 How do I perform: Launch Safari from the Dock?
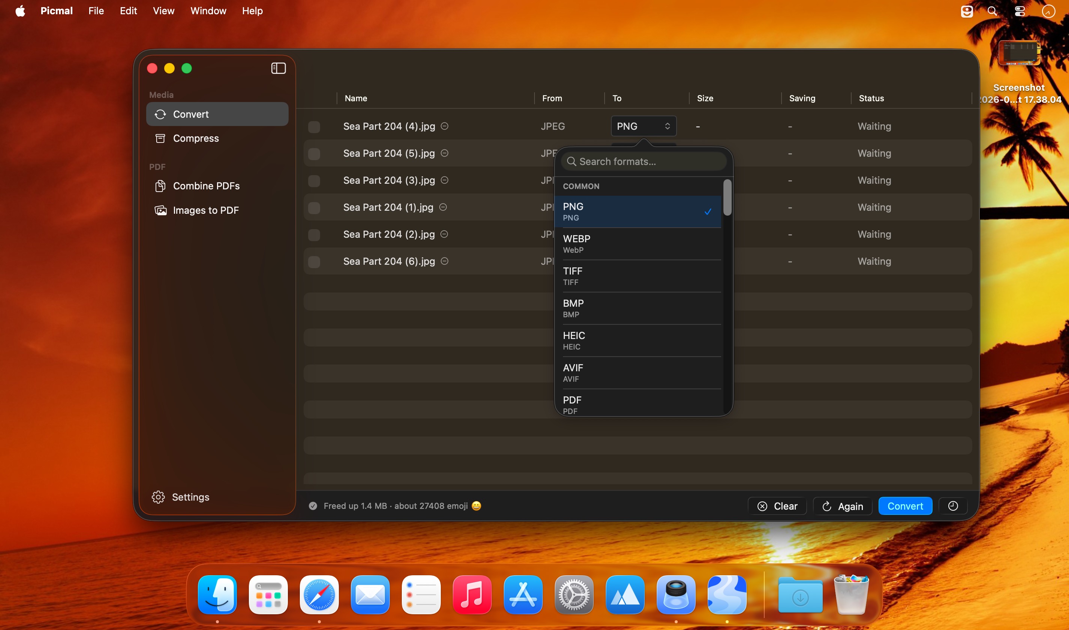coord(319,594)
